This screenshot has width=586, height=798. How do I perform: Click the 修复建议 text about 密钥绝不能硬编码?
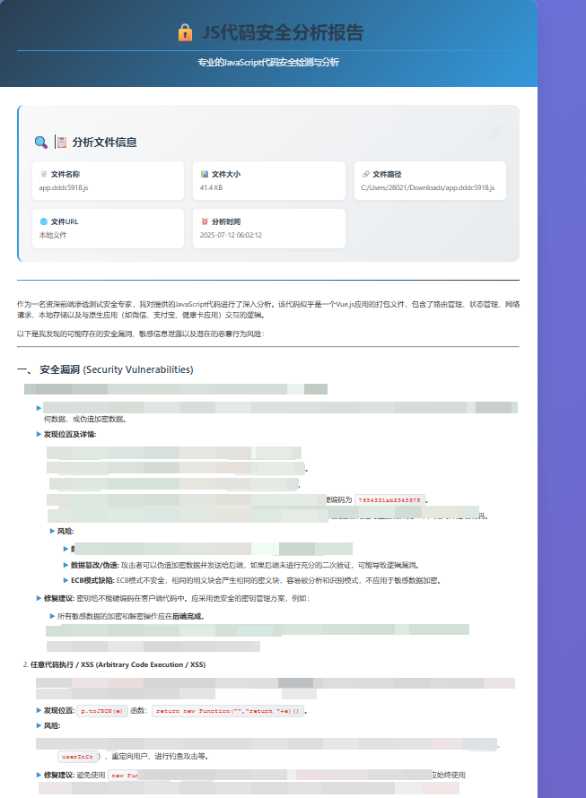coord(176,599)
